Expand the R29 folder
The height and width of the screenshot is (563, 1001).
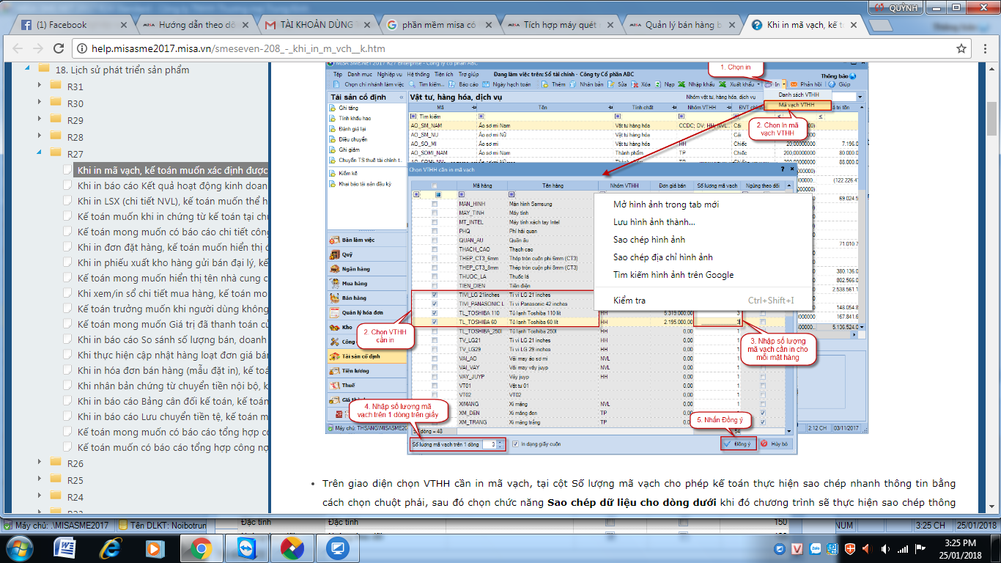[x=40, y=120]
